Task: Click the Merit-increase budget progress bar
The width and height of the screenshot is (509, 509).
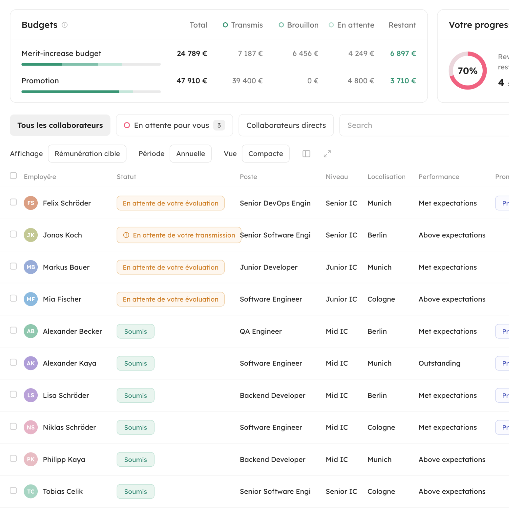Action: pos(91,64)
